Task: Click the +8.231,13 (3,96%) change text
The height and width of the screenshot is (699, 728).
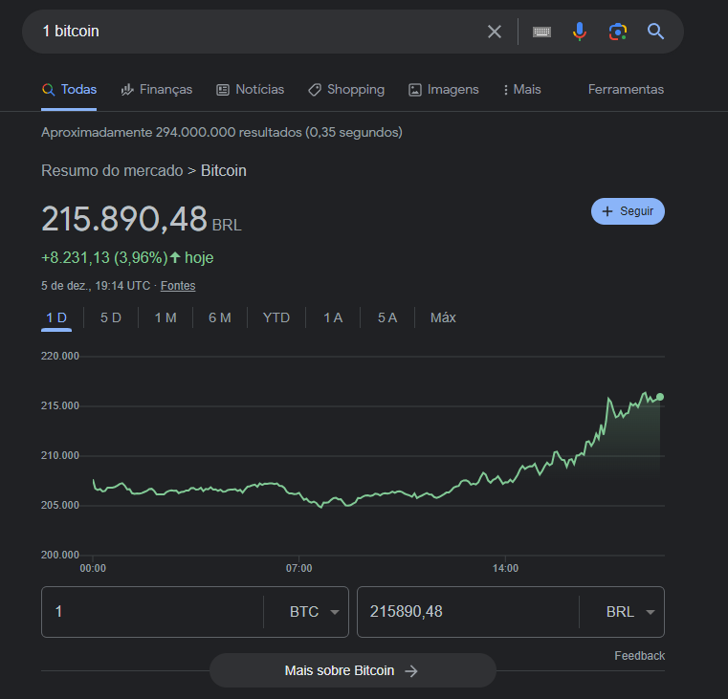Action: 104,257
